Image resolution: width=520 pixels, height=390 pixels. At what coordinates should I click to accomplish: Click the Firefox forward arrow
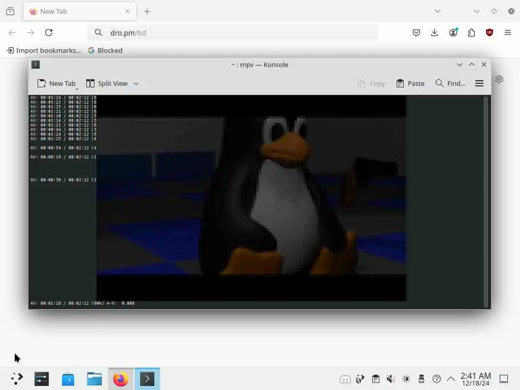coord(30,32)
